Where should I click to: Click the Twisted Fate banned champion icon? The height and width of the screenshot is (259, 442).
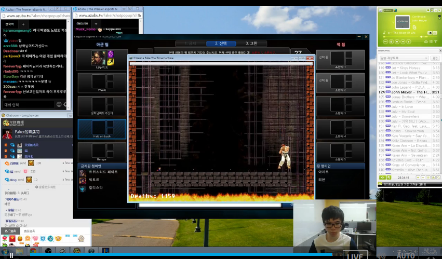pyautogui.click(x=83, y=172)
